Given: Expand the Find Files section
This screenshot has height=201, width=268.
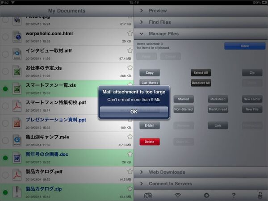Looking at the screenshot, I should [x=201, y=22].
